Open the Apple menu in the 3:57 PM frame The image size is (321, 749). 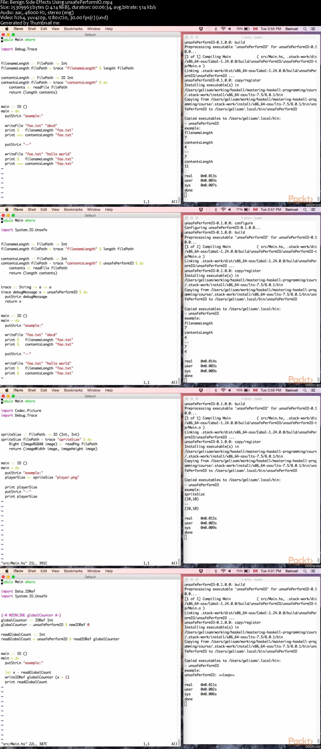(x=7, y=210)
